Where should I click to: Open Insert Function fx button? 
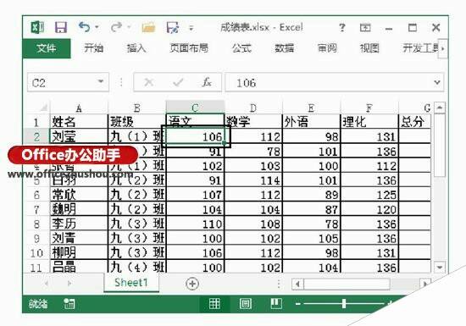point(207,82)
